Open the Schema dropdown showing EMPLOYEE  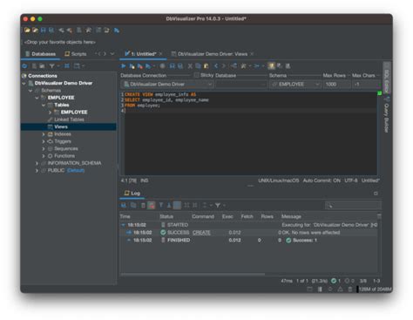(295, 85)
